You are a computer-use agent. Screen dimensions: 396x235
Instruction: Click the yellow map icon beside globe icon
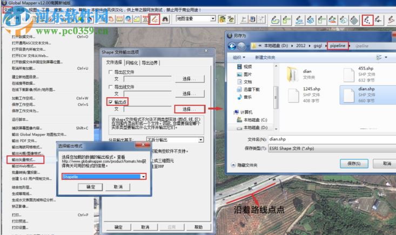137,19
